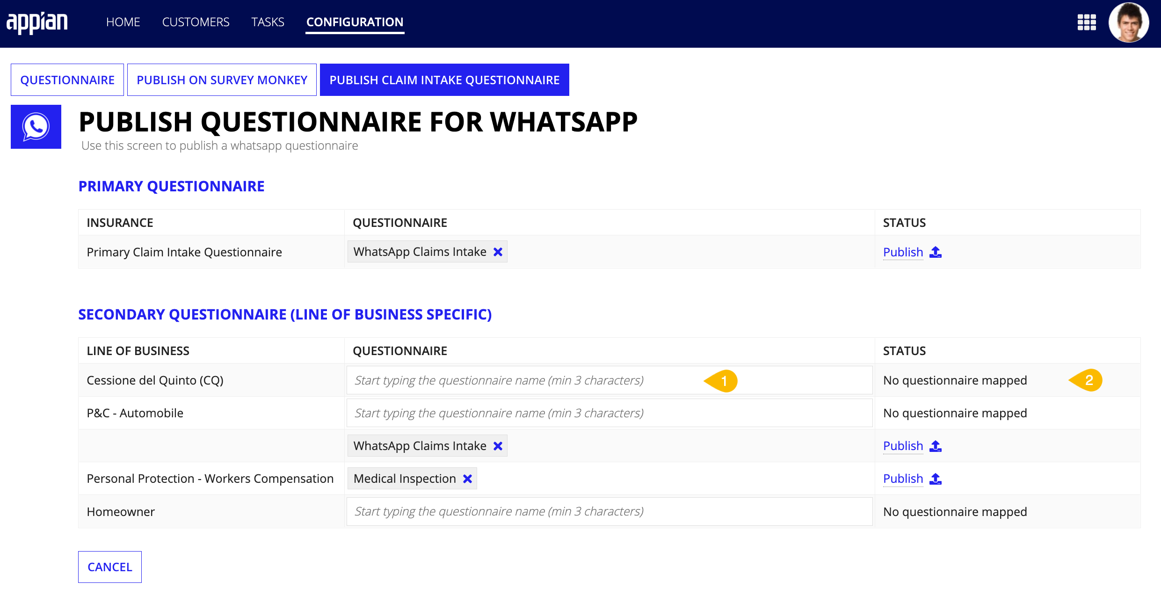Switch to PUBLISH ON SURVEY MONKEY tab
The width and height of the screenshot is (1161, 596).
(x=221, y=80)
